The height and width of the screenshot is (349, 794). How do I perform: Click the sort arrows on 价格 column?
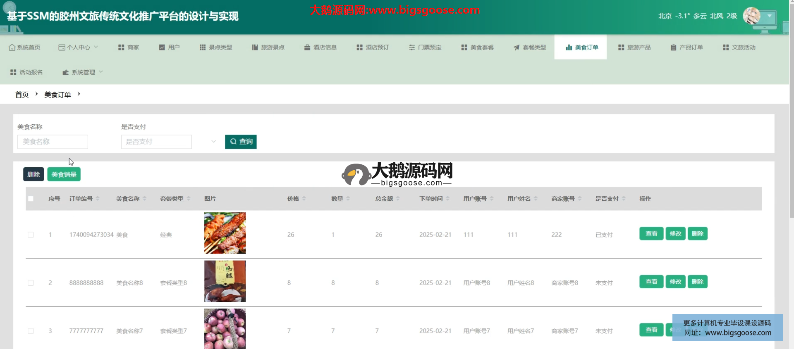coord(304,199)
